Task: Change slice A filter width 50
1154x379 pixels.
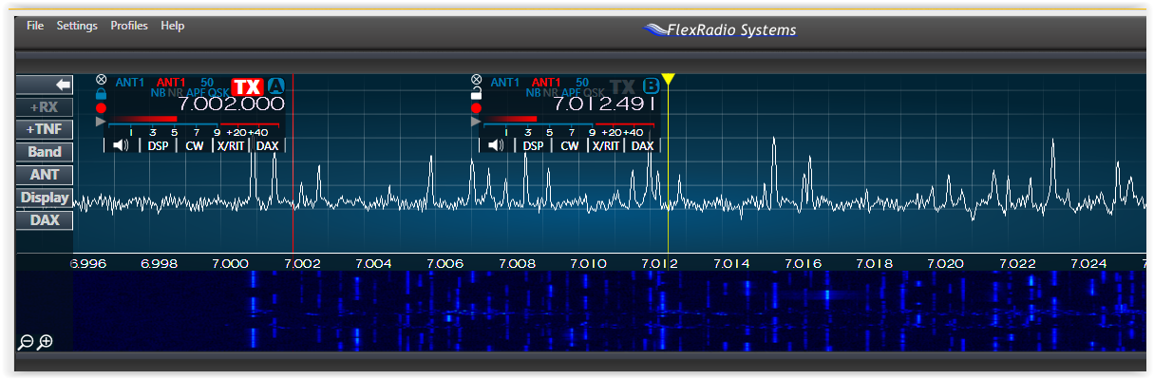Action: [x=207, y=83]
